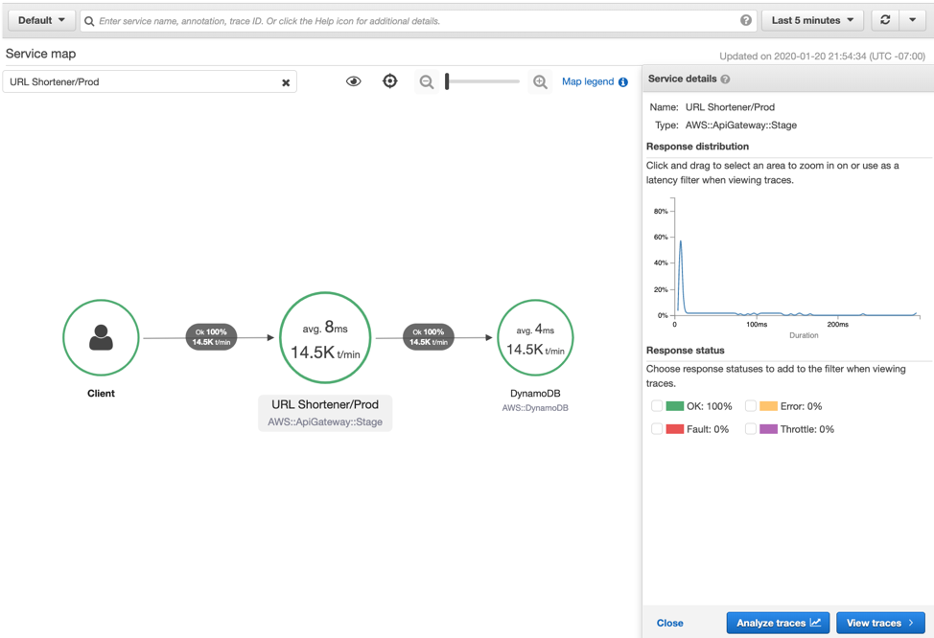The image size is (934, 638).
Task: Click the center map target icon
Action: point(389,80)
